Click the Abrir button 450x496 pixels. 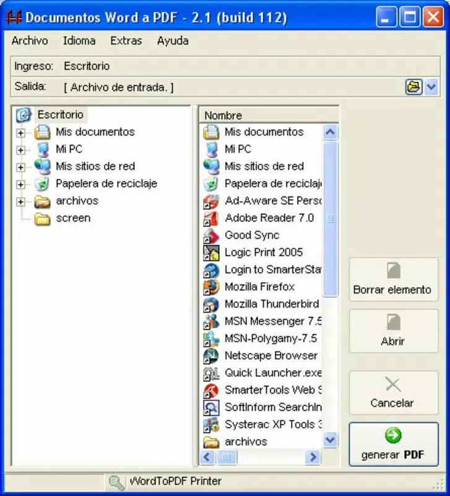(394, 331)
